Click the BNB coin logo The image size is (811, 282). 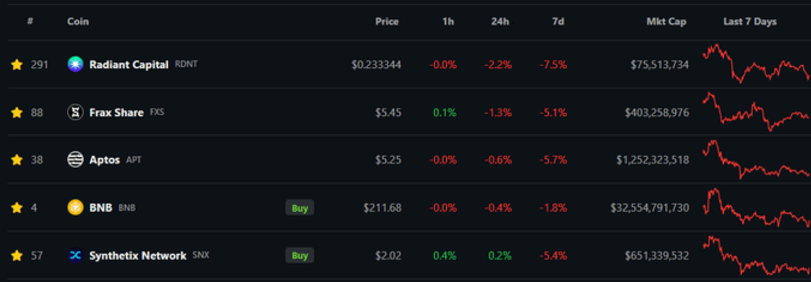coord(75,208)
